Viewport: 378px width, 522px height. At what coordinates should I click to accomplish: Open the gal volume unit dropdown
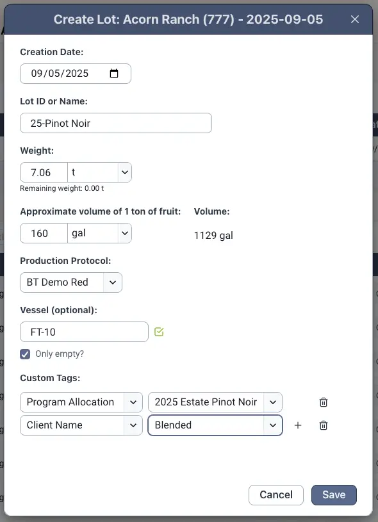[x=99, y=233]
